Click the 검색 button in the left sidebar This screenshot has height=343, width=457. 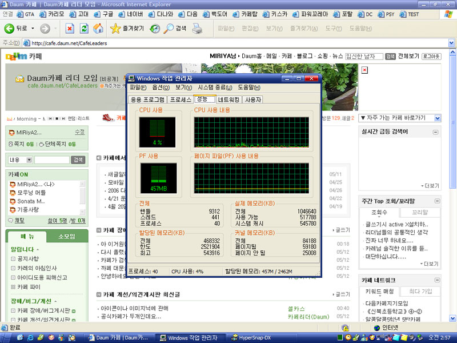(x=78, y=160)
